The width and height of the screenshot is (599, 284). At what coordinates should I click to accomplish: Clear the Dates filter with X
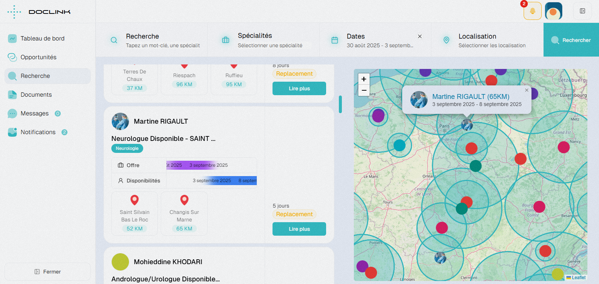click(x=420, y=36)
